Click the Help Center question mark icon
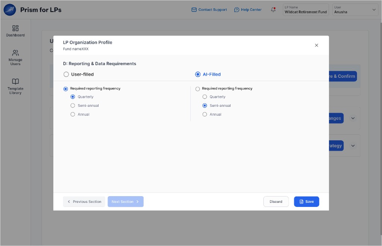Viewport: 382px width, 246px height. 237,10
